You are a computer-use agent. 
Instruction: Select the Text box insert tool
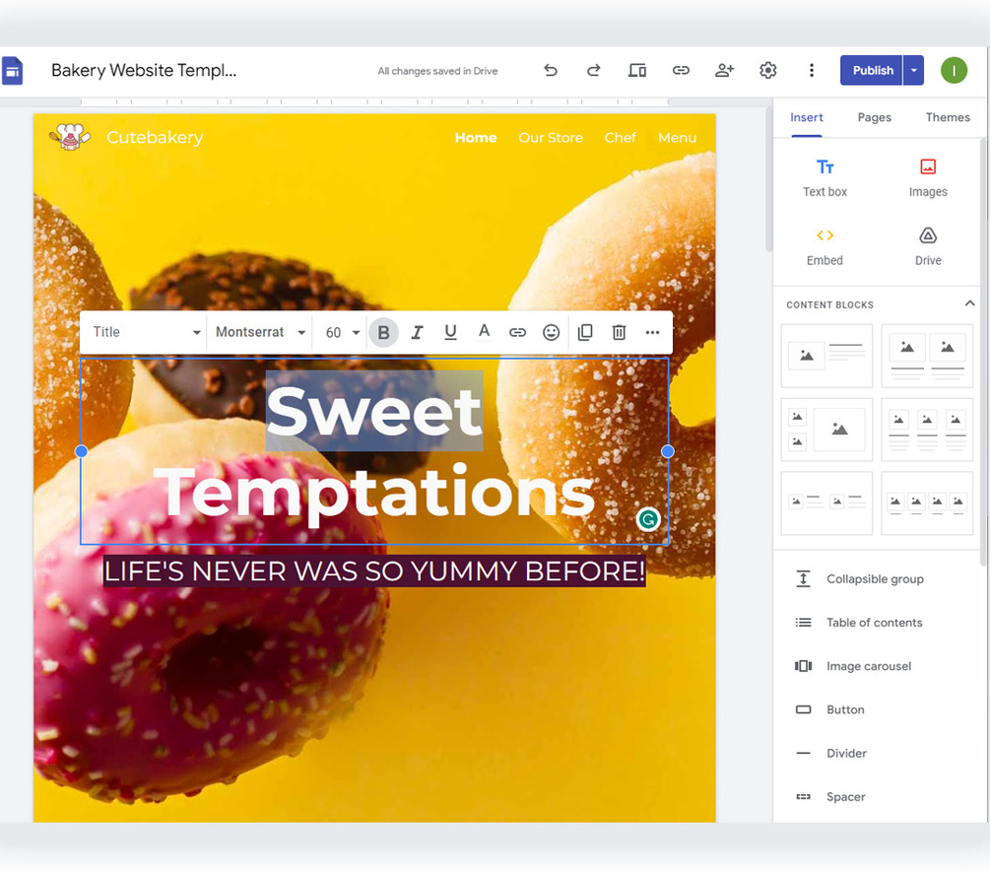click(825, 177)
